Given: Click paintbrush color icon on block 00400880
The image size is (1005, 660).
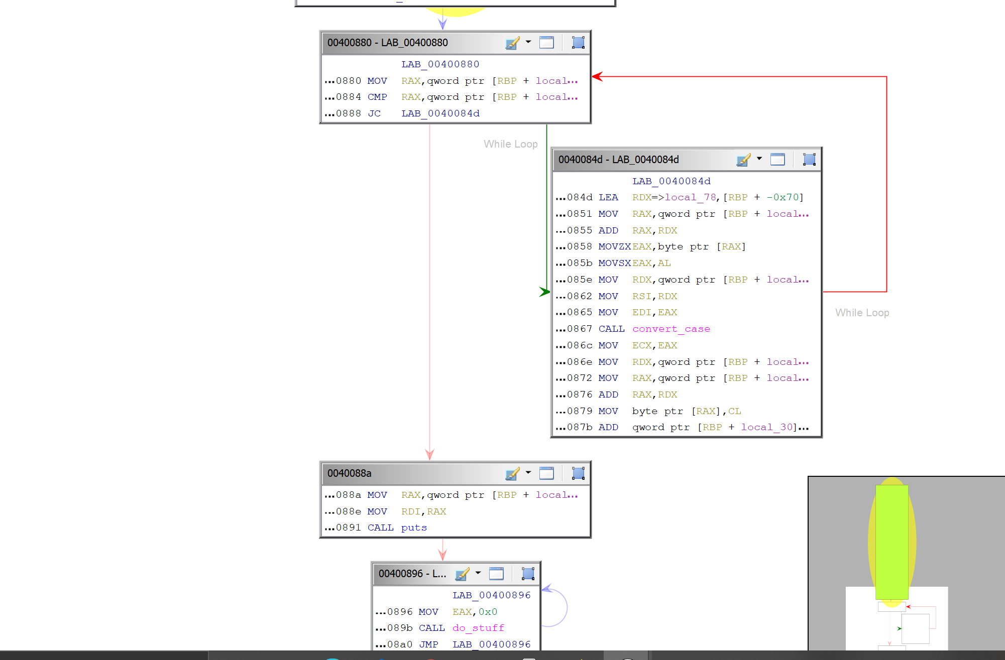Looking at the screenshot, I should (x=512, y=43).
